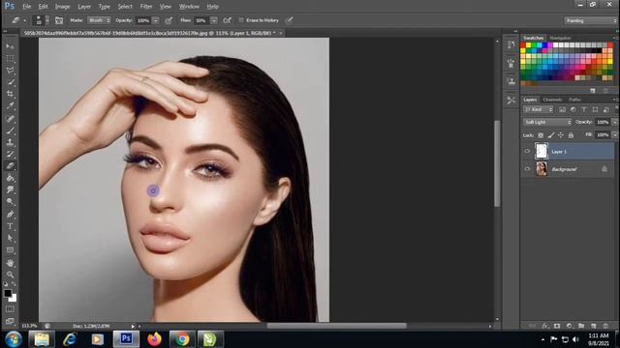Open the Brush panel toggle icon
Screen dimensions: 620x348
pos(59,20)
